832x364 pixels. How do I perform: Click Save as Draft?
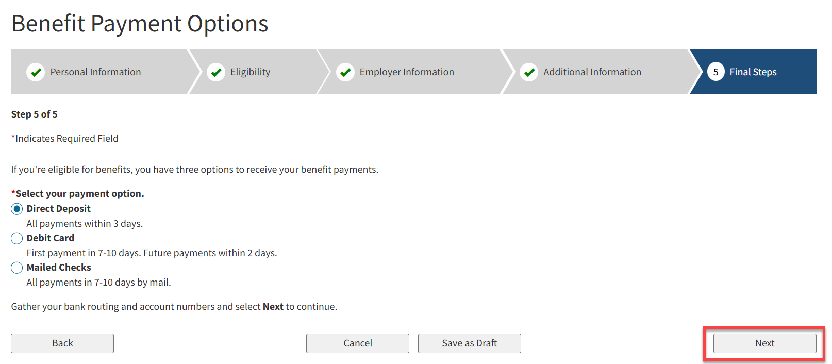(469, 343)
